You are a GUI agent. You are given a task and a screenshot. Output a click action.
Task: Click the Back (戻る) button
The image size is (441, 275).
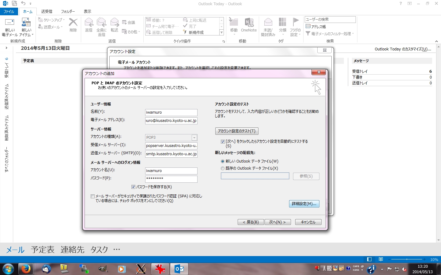coord(251,222)
